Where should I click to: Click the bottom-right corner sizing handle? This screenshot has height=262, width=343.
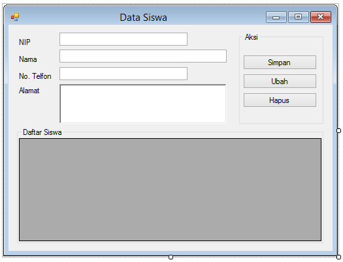coord(338,257)
